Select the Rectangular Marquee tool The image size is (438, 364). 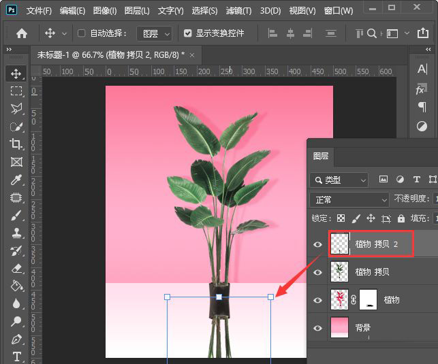pyautogui.click(x=16, y=90)
